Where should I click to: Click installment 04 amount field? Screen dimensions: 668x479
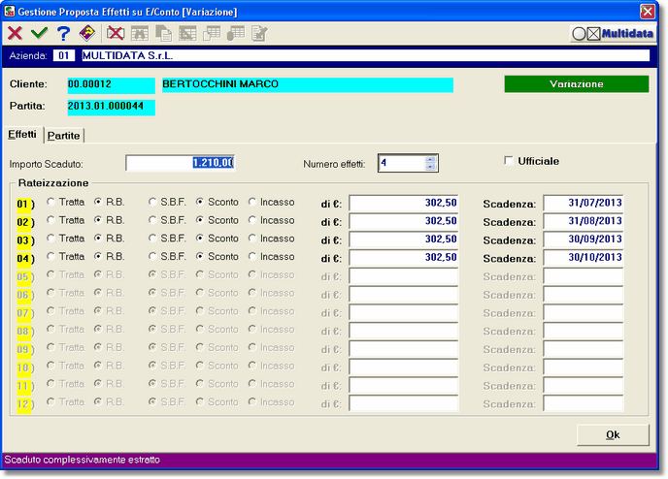tap(404, 258)
